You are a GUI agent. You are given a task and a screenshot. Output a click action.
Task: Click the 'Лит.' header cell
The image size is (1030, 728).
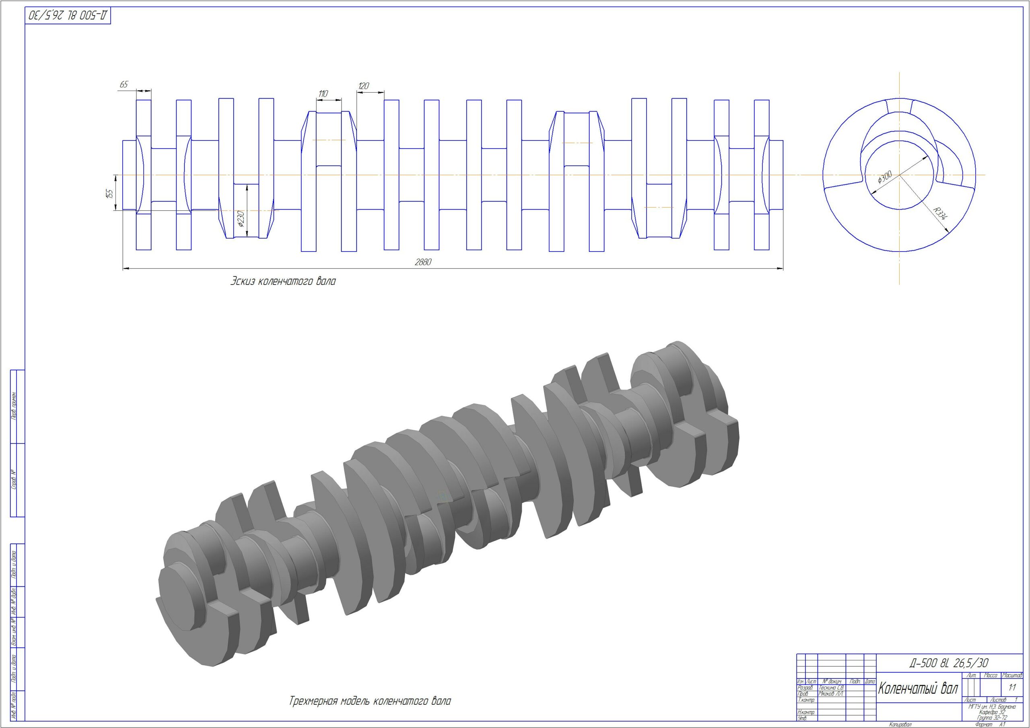(x=971, y=676)
